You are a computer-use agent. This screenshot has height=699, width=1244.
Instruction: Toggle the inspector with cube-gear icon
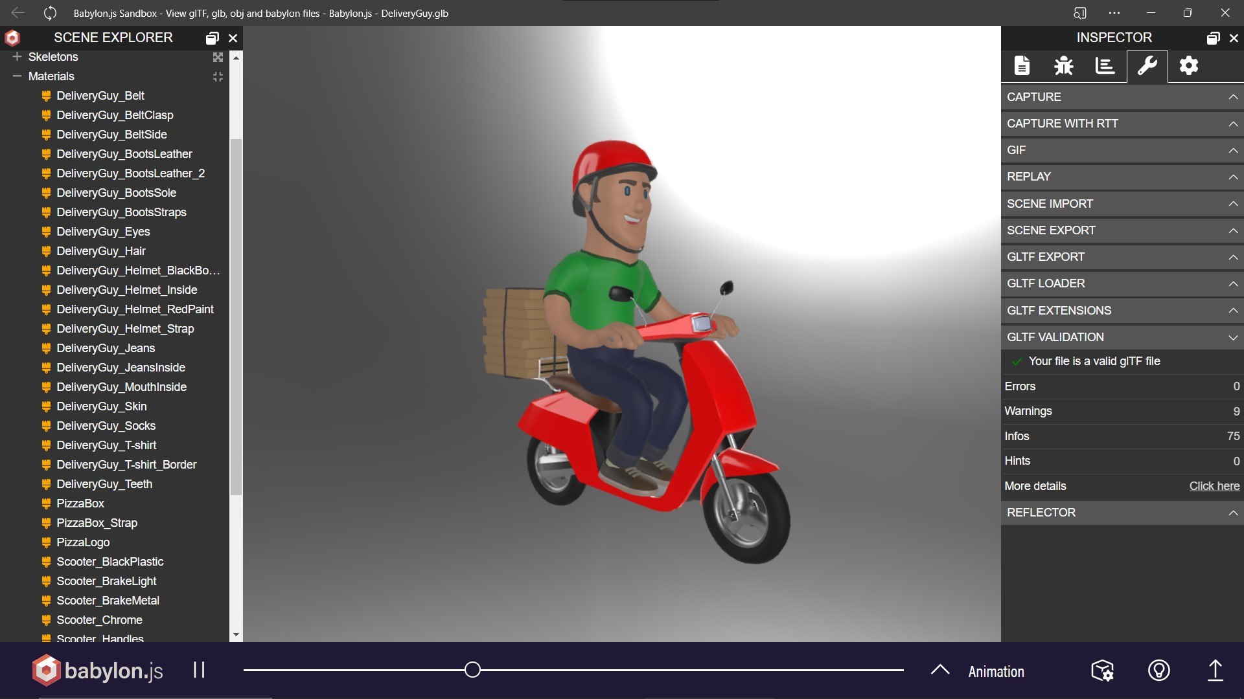[1102, 671]
